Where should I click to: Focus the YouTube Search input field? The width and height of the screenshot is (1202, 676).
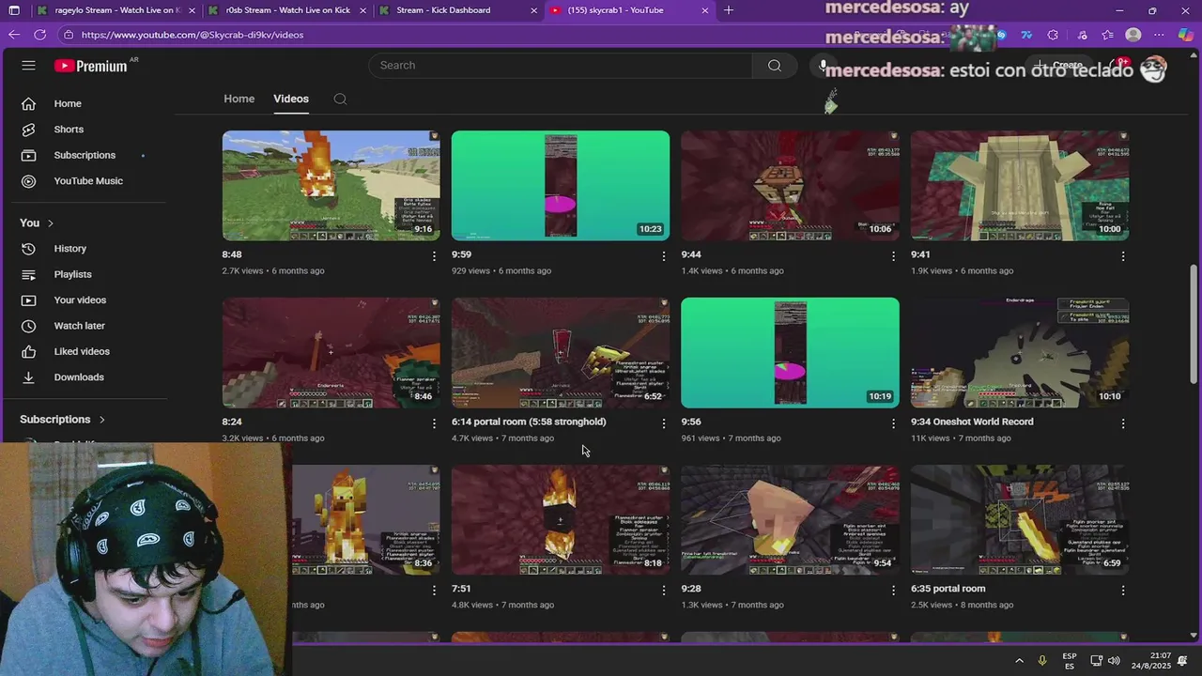[560, 65]
